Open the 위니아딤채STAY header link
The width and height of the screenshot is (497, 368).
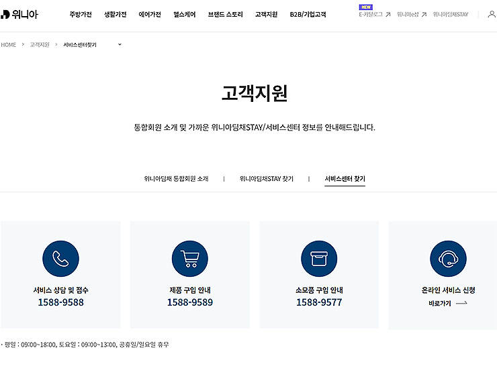(451, 15)
